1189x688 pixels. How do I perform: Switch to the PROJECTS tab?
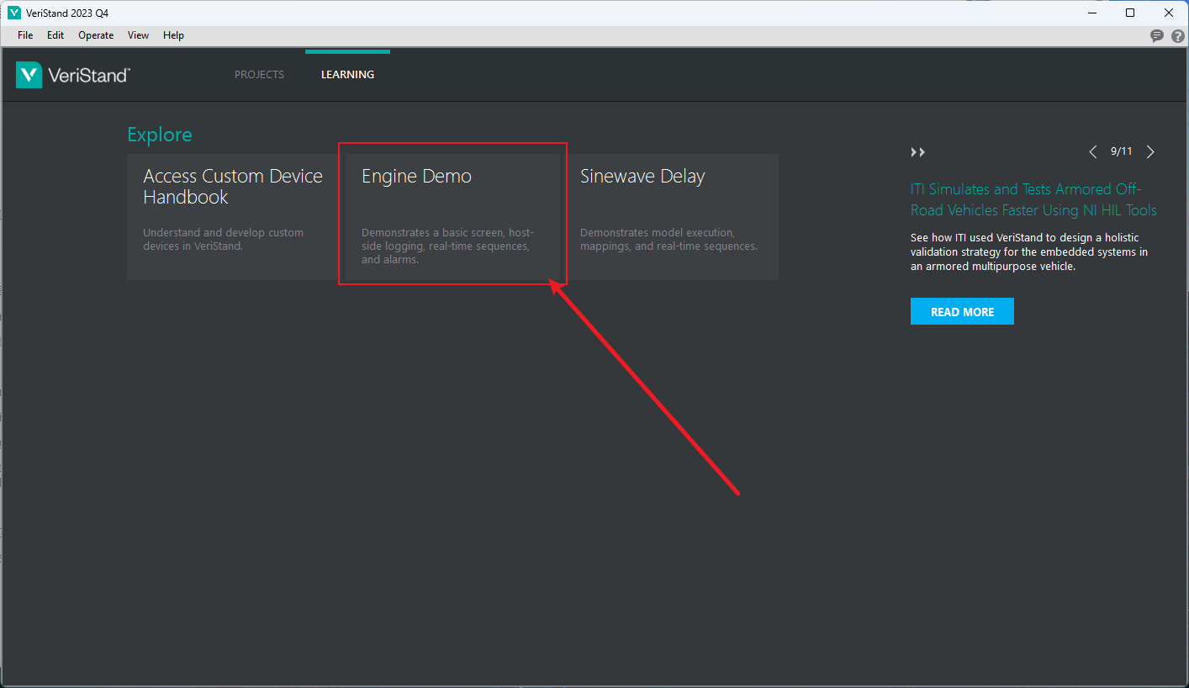pos(259,75)
